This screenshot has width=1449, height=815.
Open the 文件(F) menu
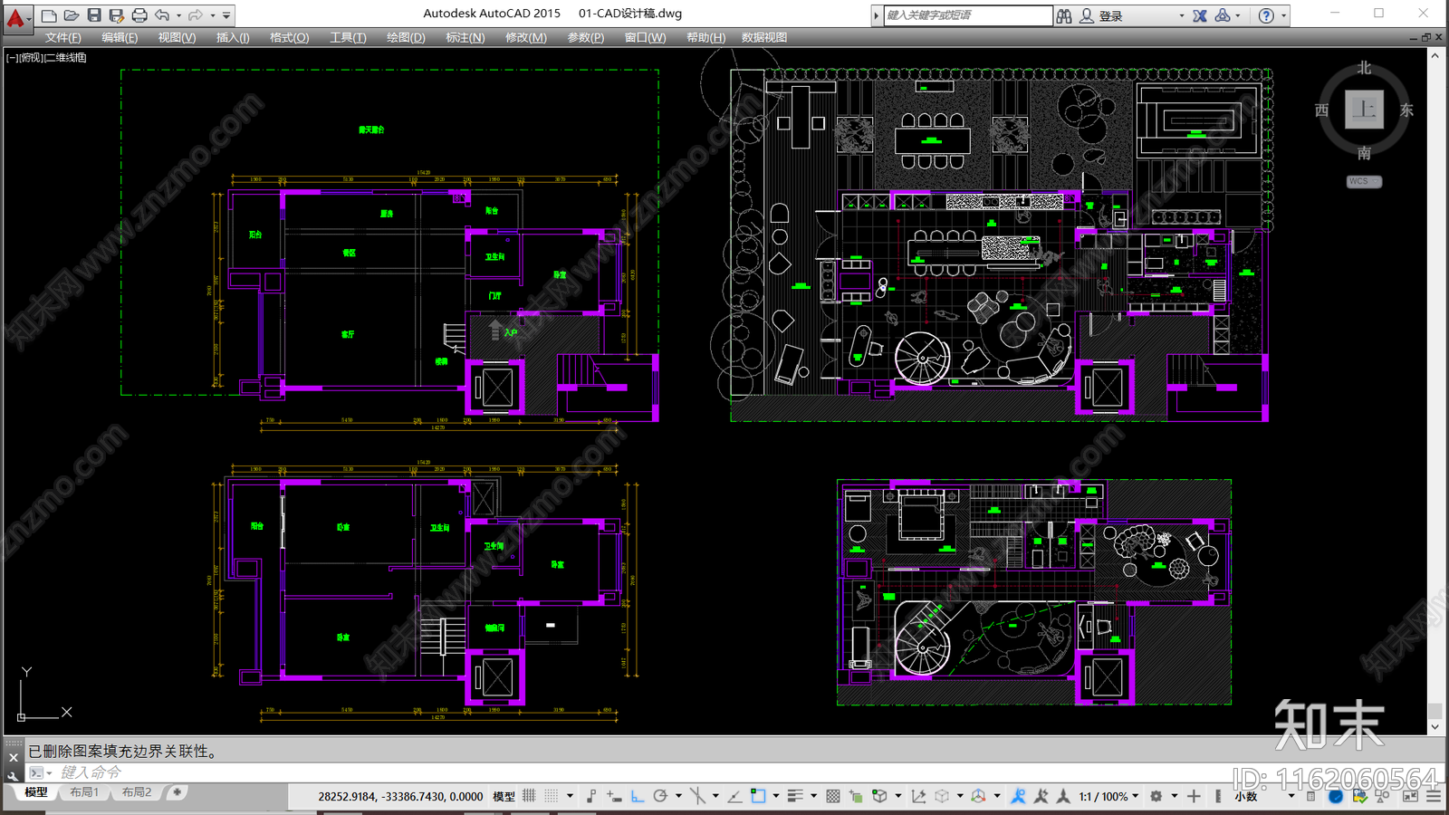(62, 37)
